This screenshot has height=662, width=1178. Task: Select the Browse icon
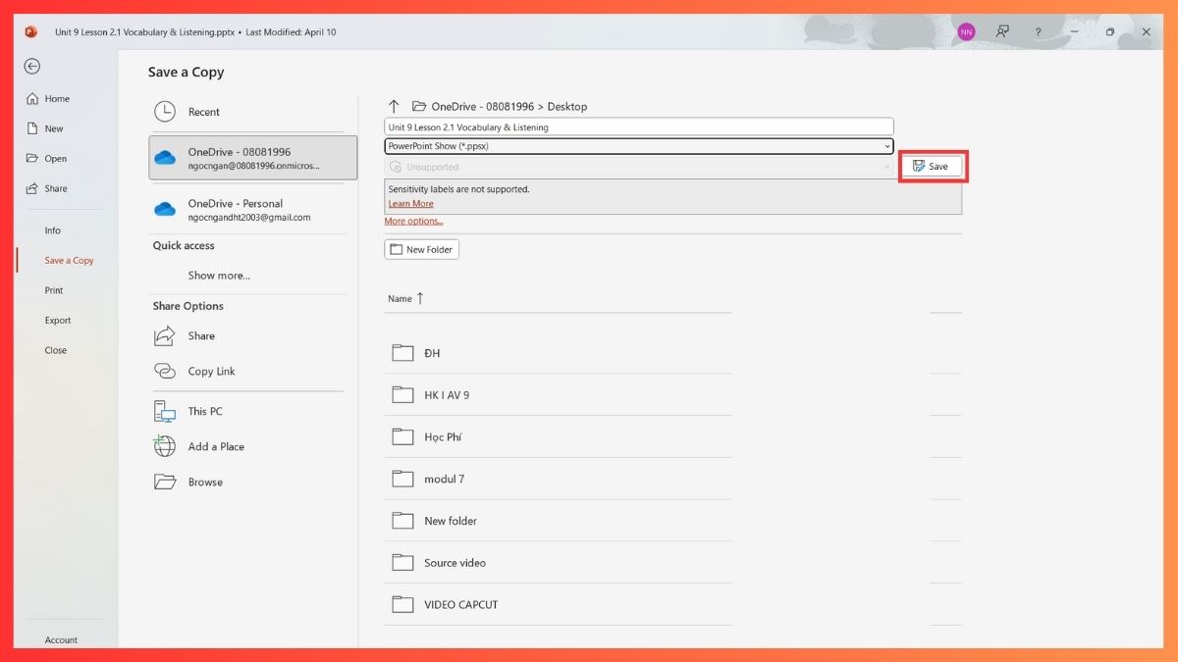164,482
